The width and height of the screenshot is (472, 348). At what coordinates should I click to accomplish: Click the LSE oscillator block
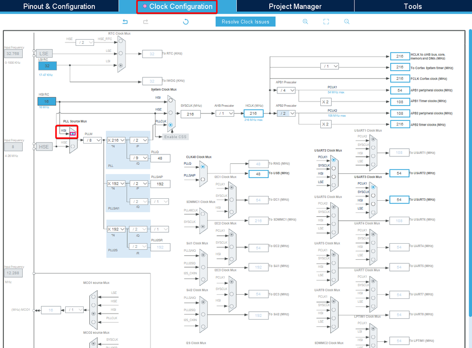click(44, 53)
